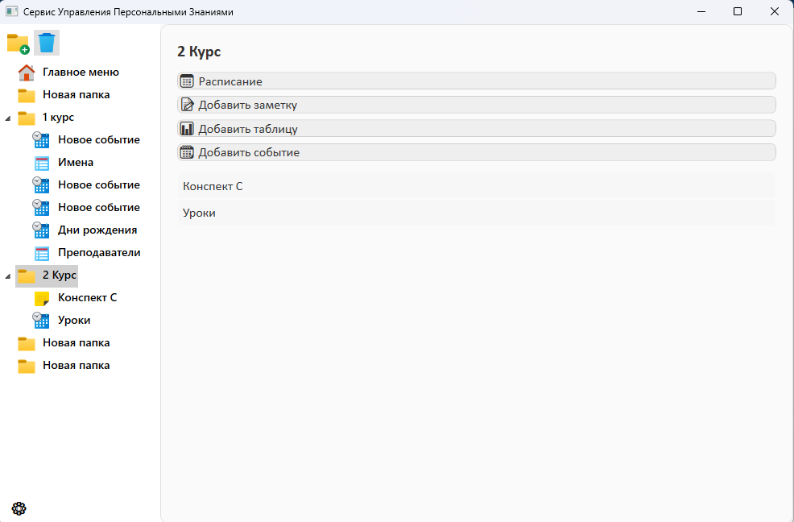Close the application window
794x522 pixels.
pyautogui.click(x=774, y=11)
